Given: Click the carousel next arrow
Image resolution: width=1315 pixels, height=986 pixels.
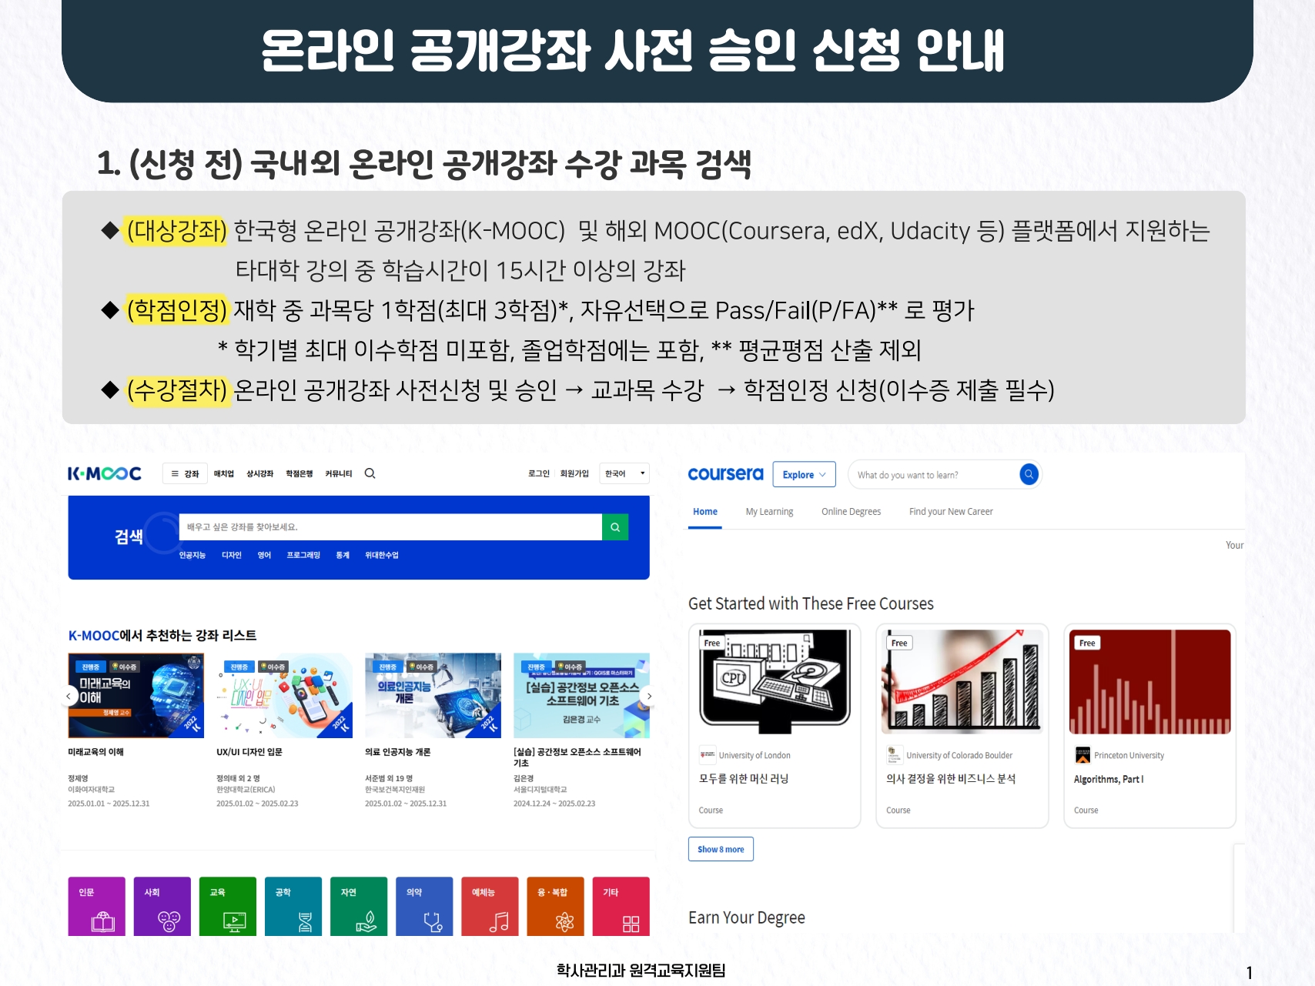Looking at the screenshot, I should click(x=649, y=696).
